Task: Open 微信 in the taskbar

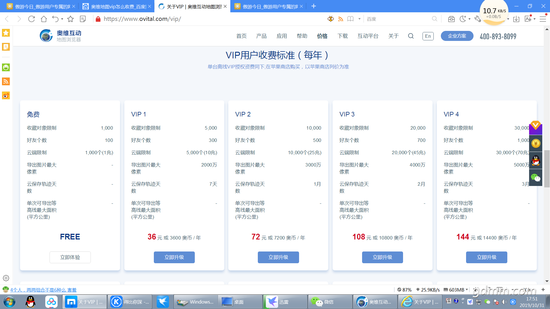Action: pos(330,302)
